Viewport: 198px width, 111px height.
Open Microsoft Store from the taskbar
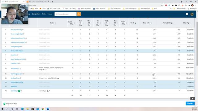32,109
